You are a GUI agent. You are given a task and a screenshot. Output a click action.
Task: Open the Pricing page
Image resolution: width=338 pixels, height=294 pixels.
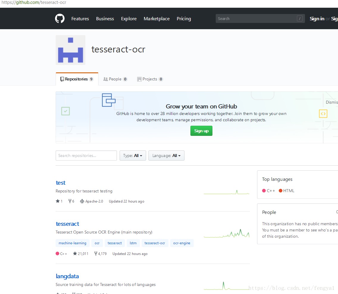[x=184, y=19]
